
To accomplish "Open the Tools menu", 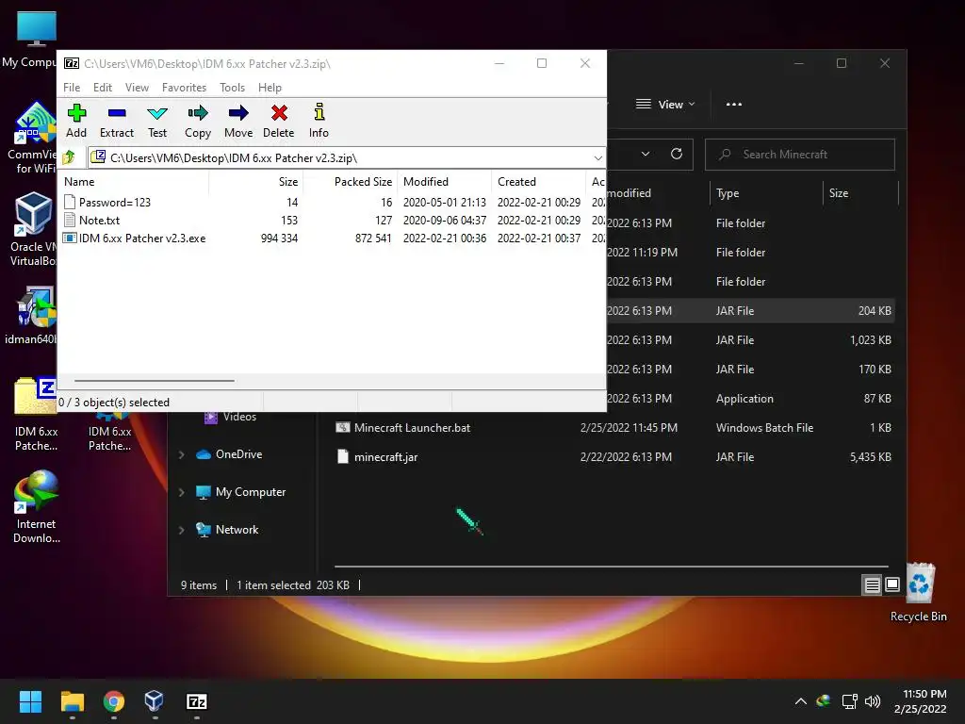I will coord(232,88).
